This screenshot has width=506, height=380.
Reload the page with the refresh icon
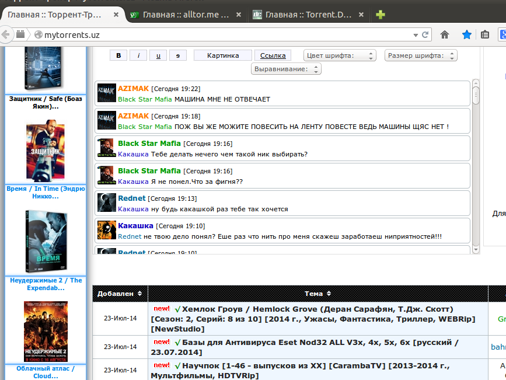coord(425,35)
